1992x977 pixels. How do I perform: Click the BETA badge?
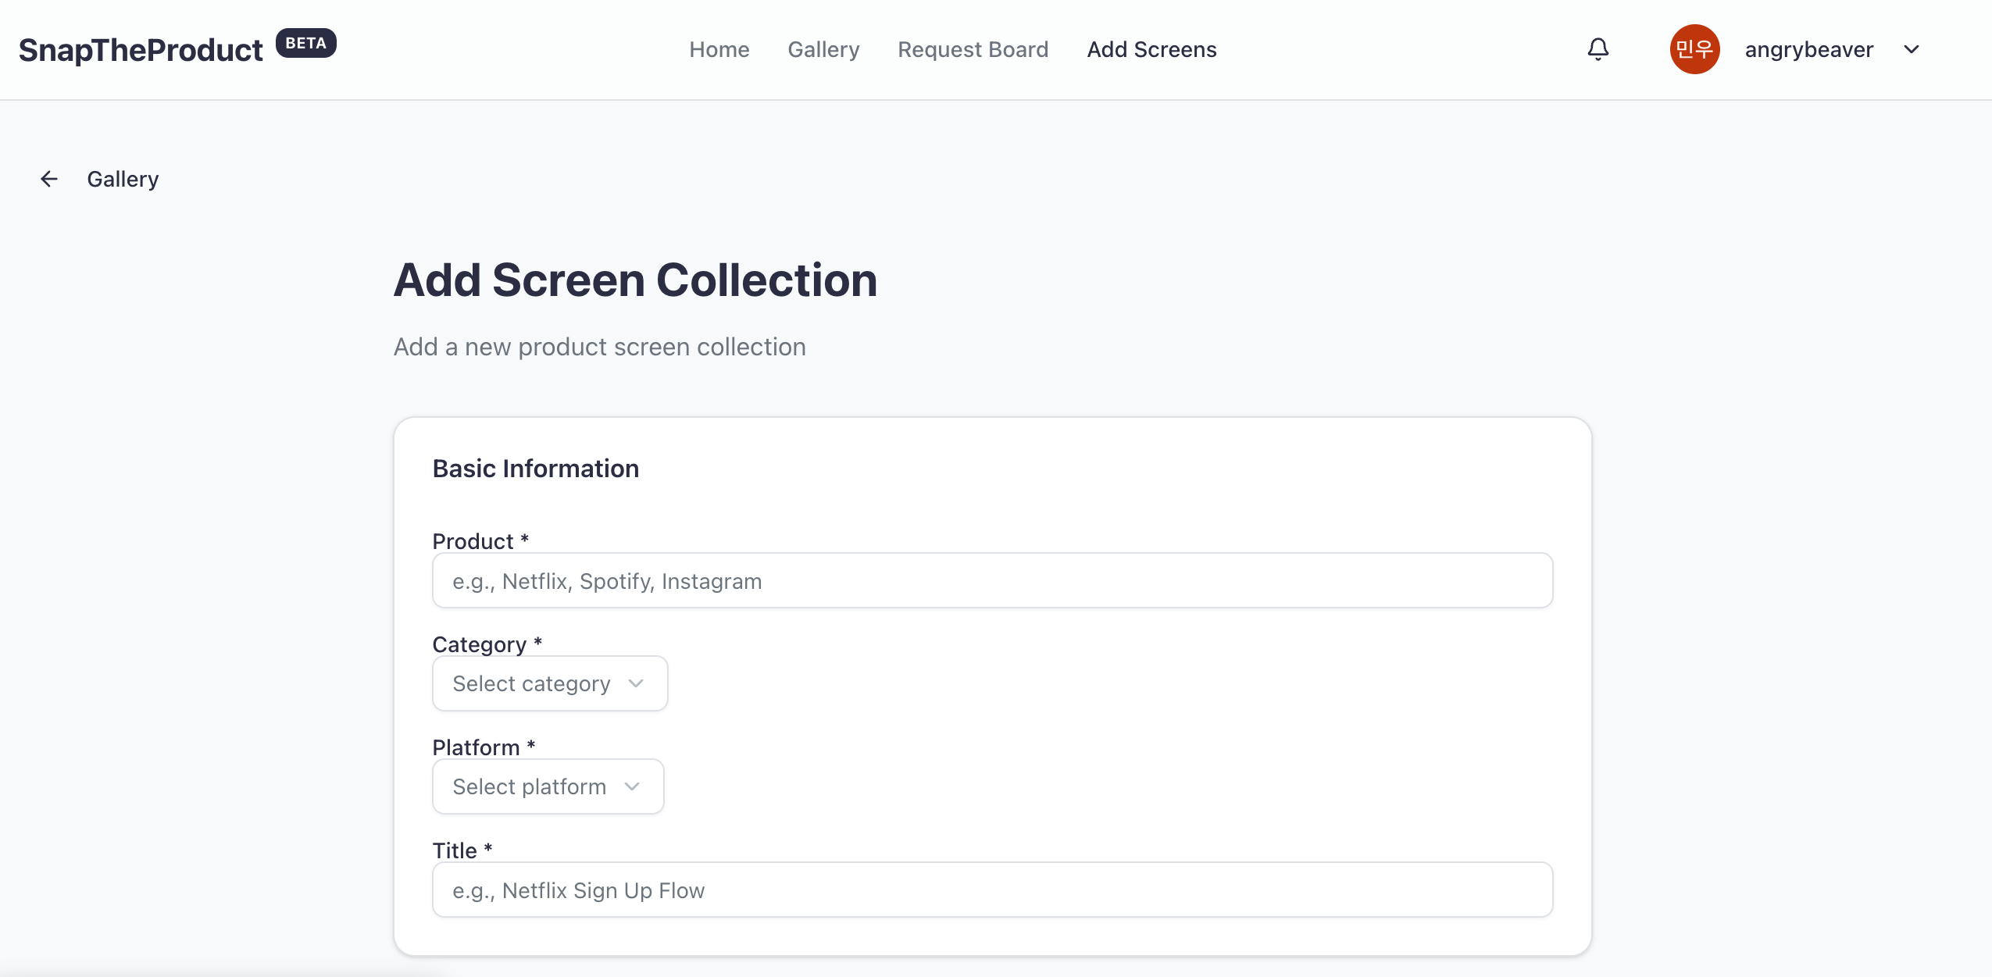tap(305, 43)
